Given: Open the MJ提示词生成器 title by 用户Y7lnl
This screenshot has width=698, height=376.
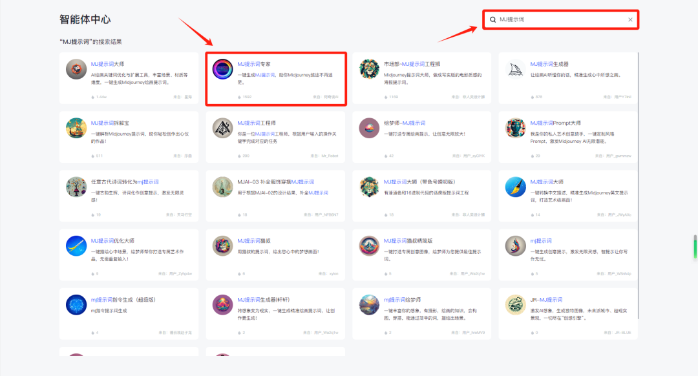Looking at the screenshot, I should pyautogui.click(x=549, y=64).
